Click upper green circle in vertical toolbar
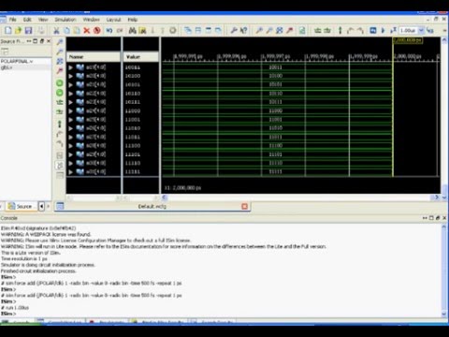The image size is (449, 337). click(60, 83)
